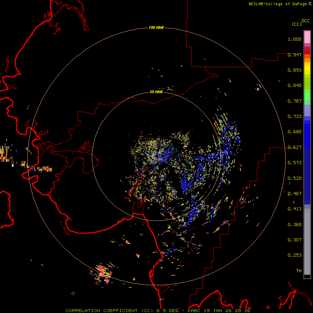This screenshot has height=313, width=313.
Task: Click the 0.573 color scale value
Action: pyautogui.click(x=295, y=163)
